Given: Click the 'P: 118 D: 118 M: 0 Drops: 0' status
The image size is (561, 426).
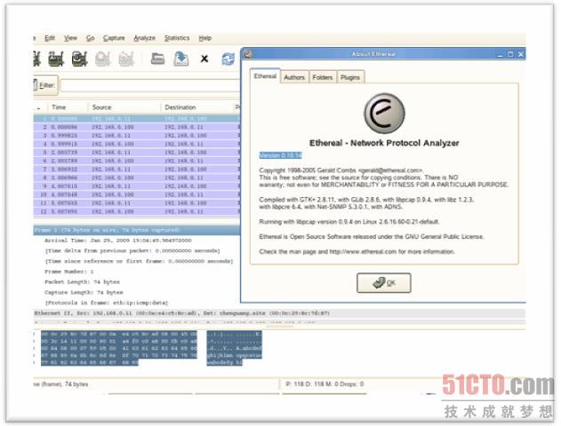Looking at the screenshot, I should (325, 384).
